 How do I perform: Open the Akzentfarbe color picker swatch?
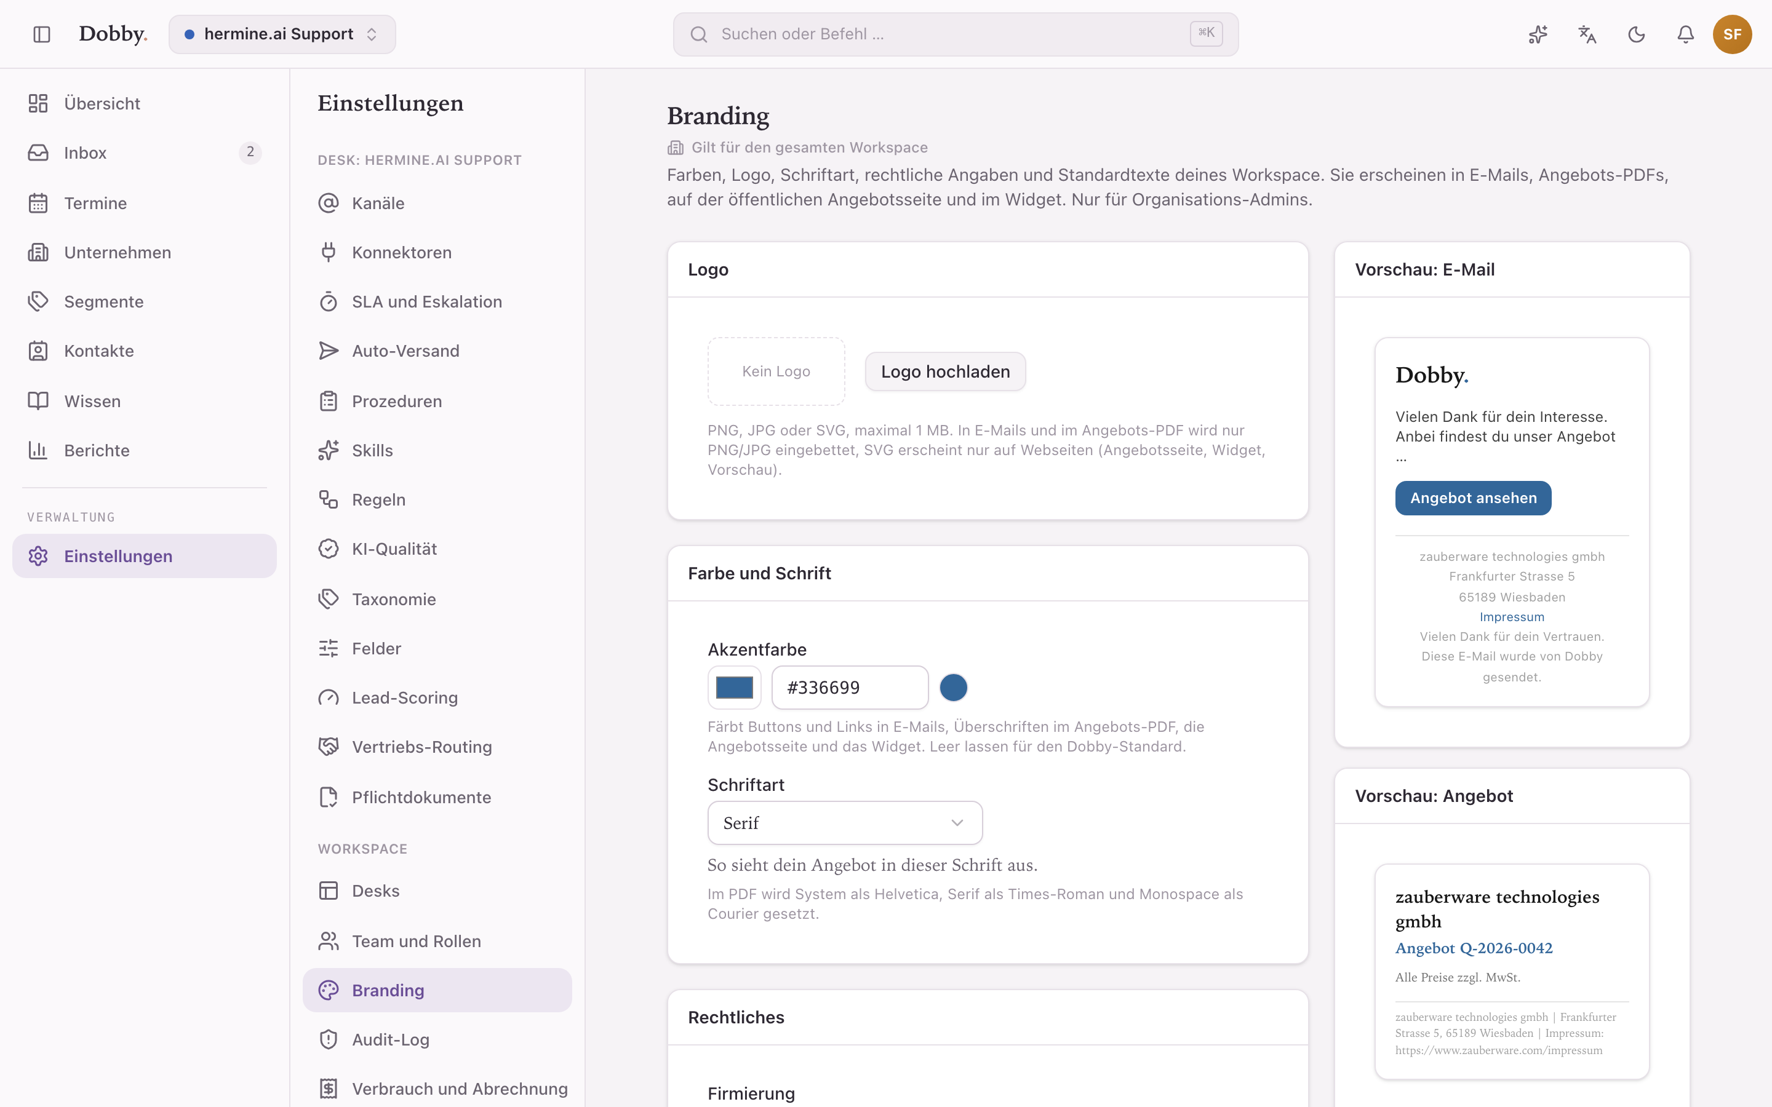[x=735, y=688]
